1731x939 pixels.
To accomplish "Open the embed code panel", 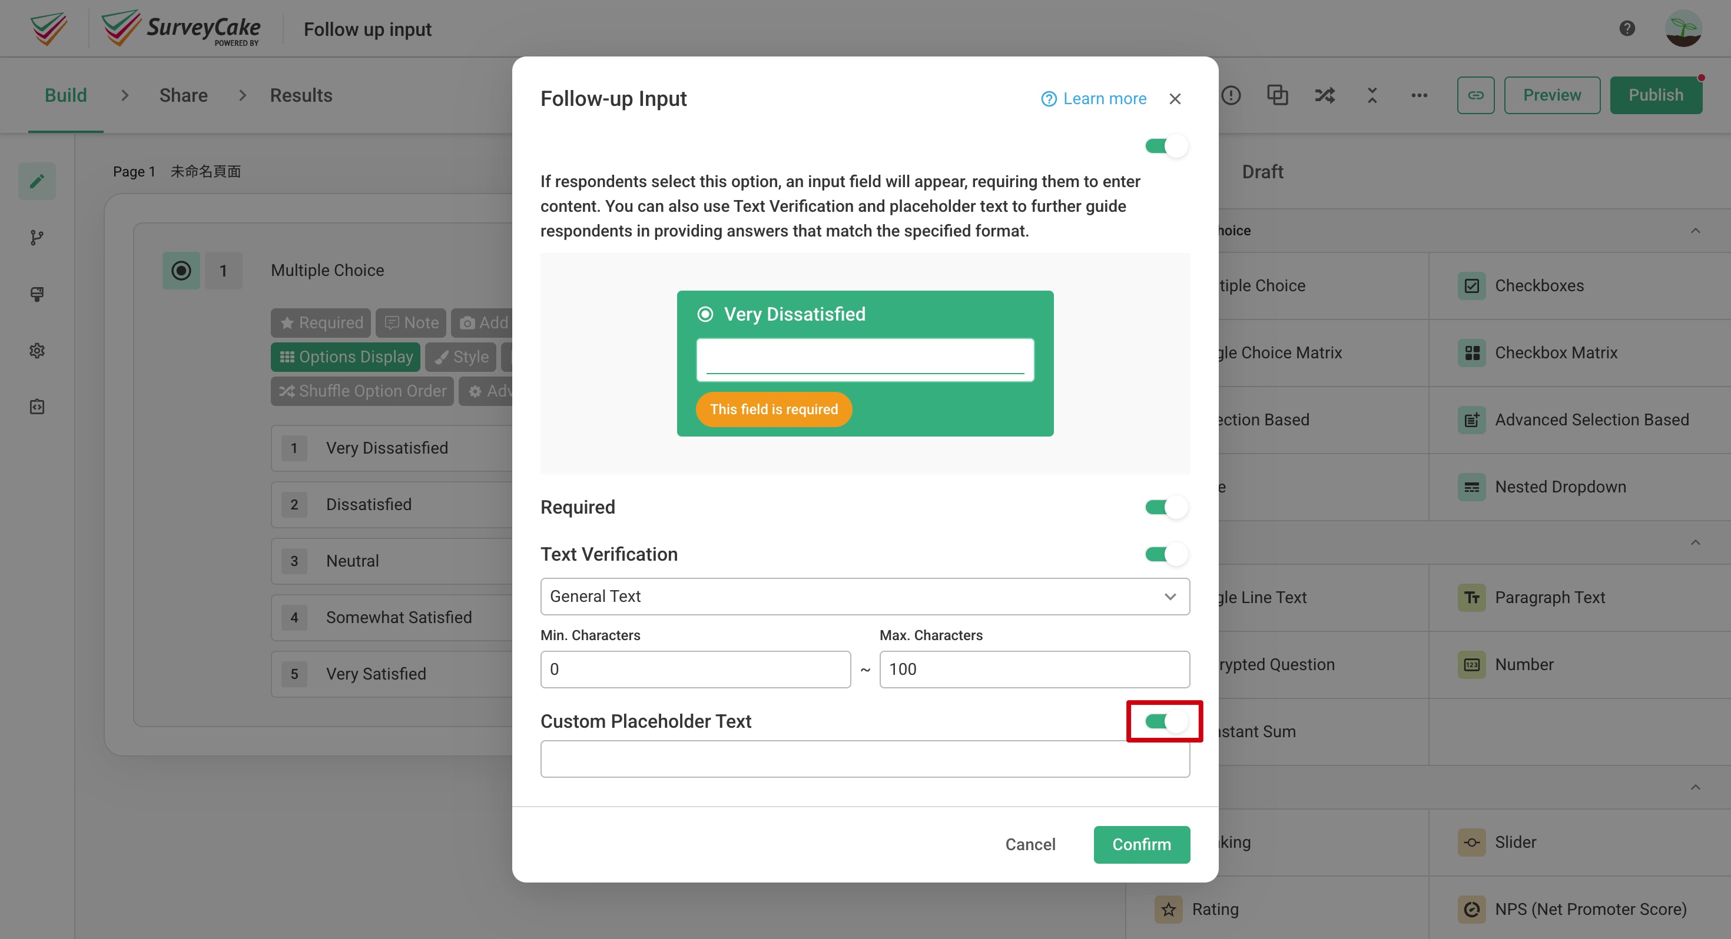I will tap(37, 406).
